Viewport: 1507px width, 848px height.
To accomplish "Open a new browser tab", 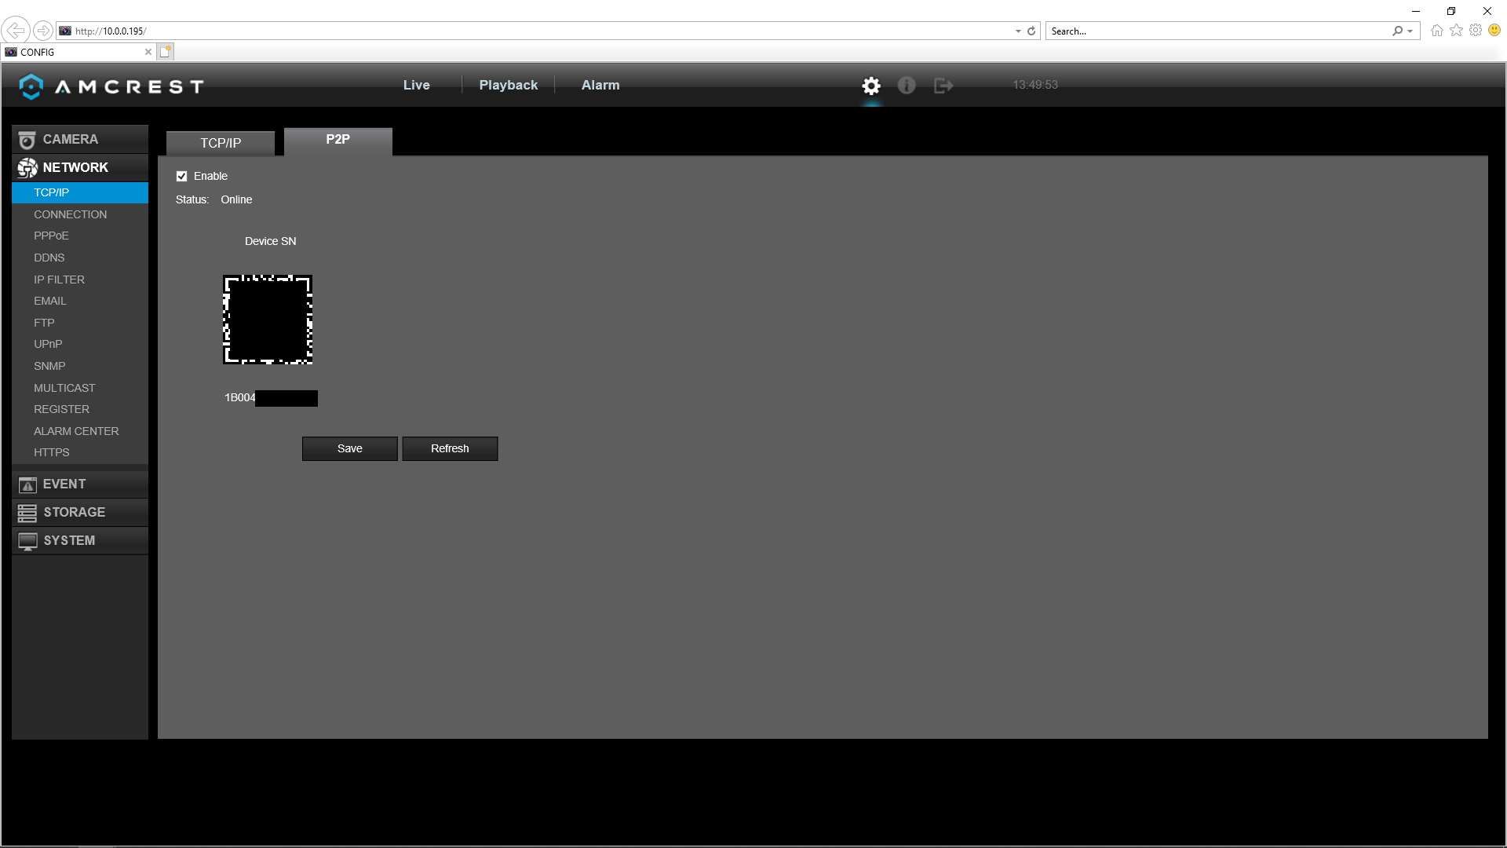I will point(165,52).
